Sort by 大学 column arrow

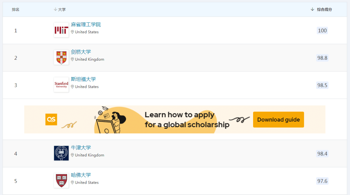click(x=55, y=9)
